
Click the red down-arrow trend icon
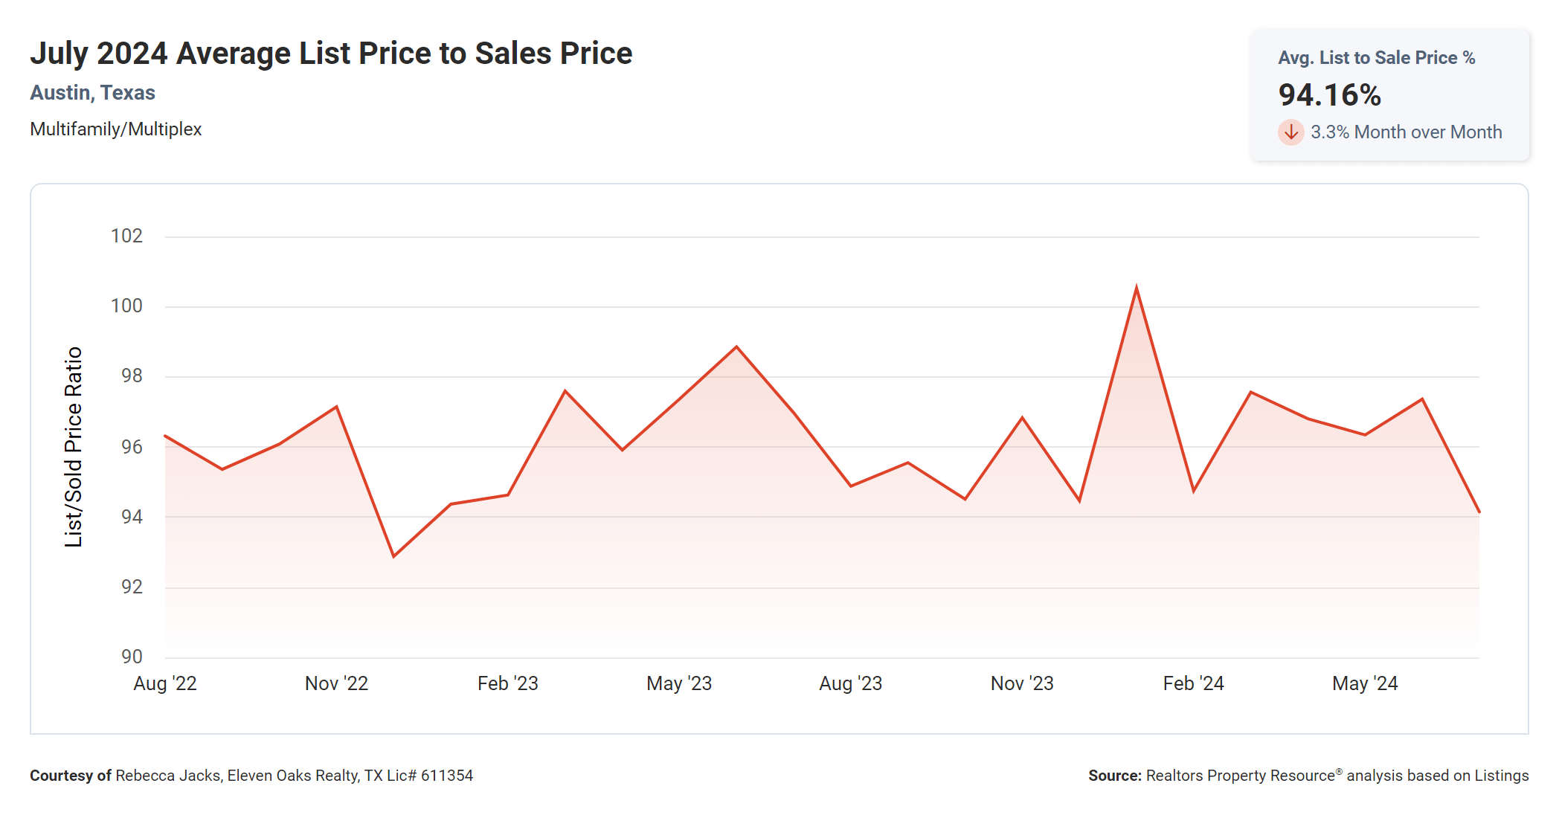1290,132
